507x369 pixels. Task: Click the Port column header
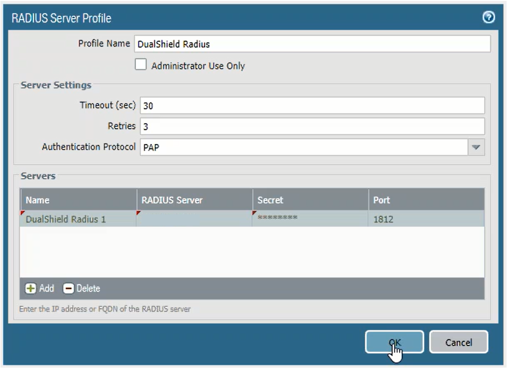[426, 200]
